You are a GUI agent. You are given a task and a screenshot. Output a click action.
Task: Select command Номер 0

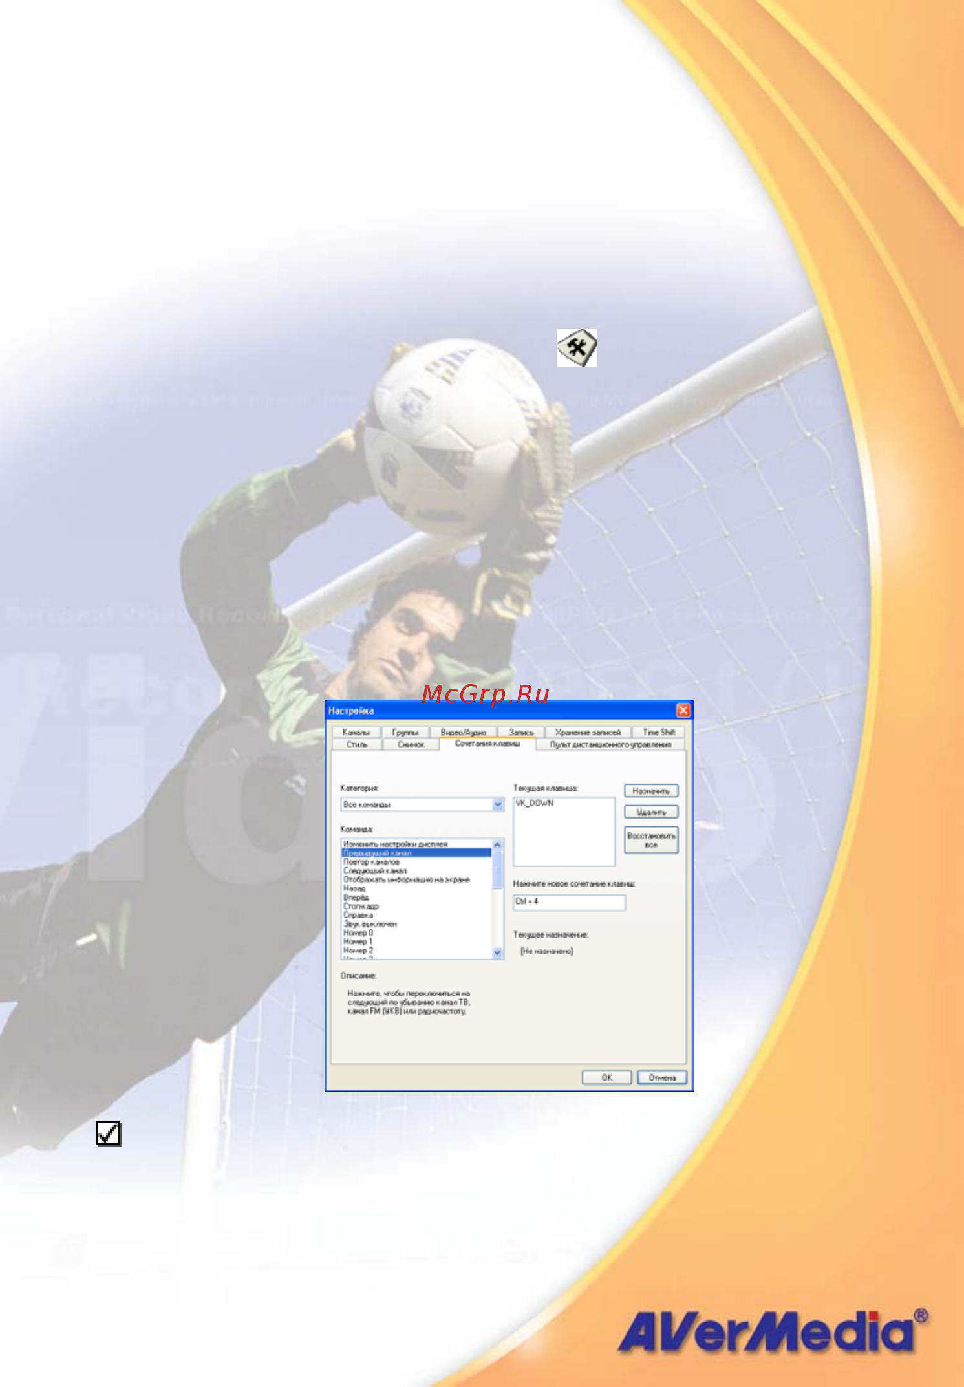(416, 933)
